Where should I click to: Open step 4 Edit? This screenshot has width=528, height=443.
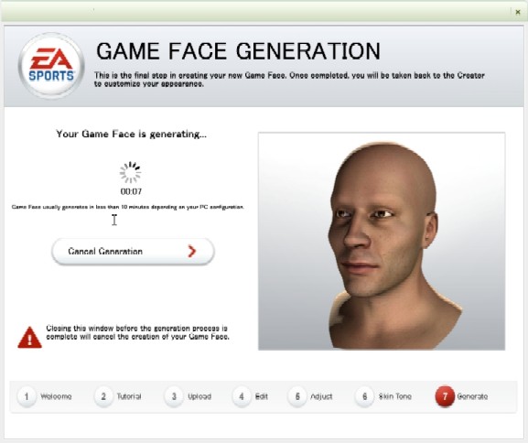[x=250, y=396]
